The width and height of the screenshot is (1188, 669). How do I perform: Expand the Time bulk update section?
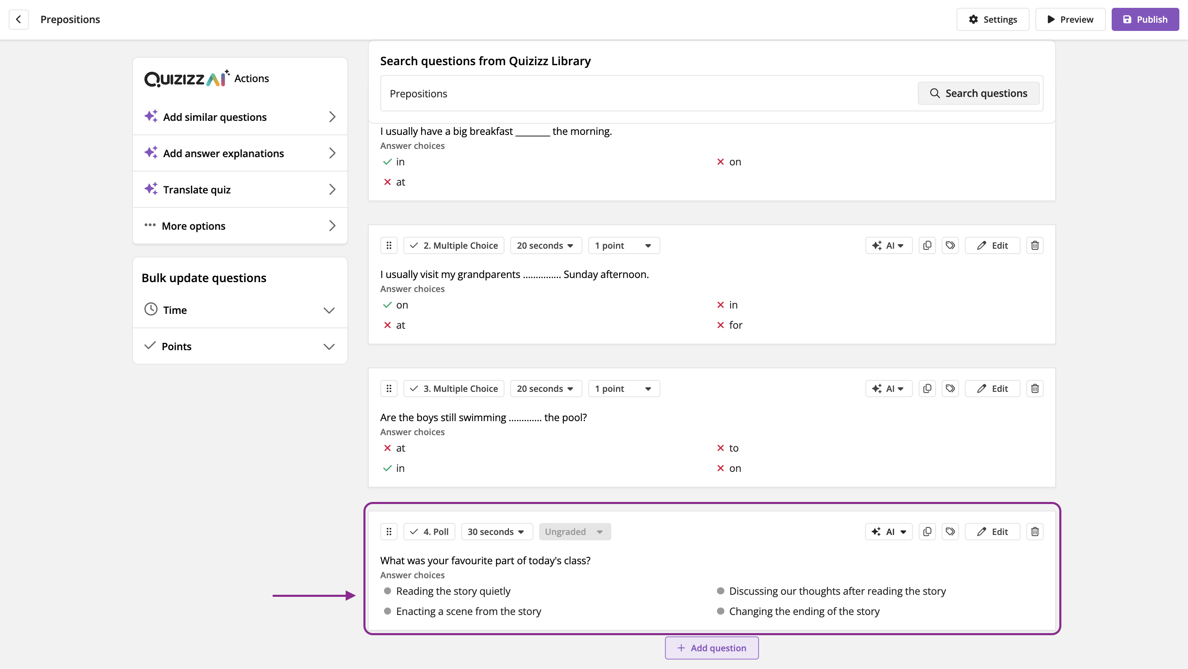tap(240, 310)
